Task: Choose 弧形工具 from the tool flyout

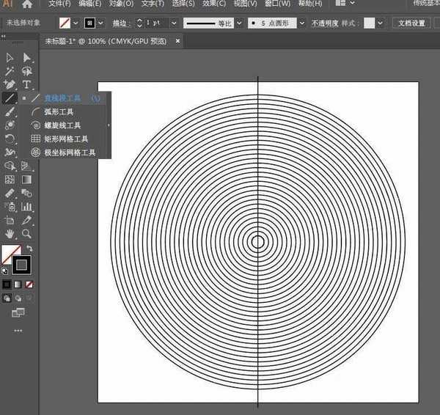Action: coord(59,112)
